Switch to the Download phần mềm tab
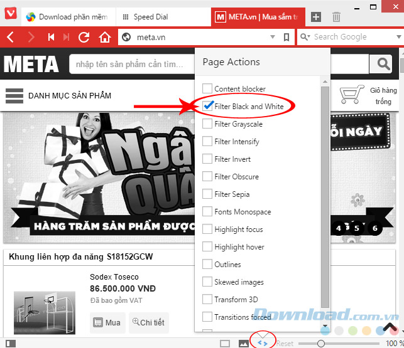Viewport: 404px width, 348px height. point(68,17)
